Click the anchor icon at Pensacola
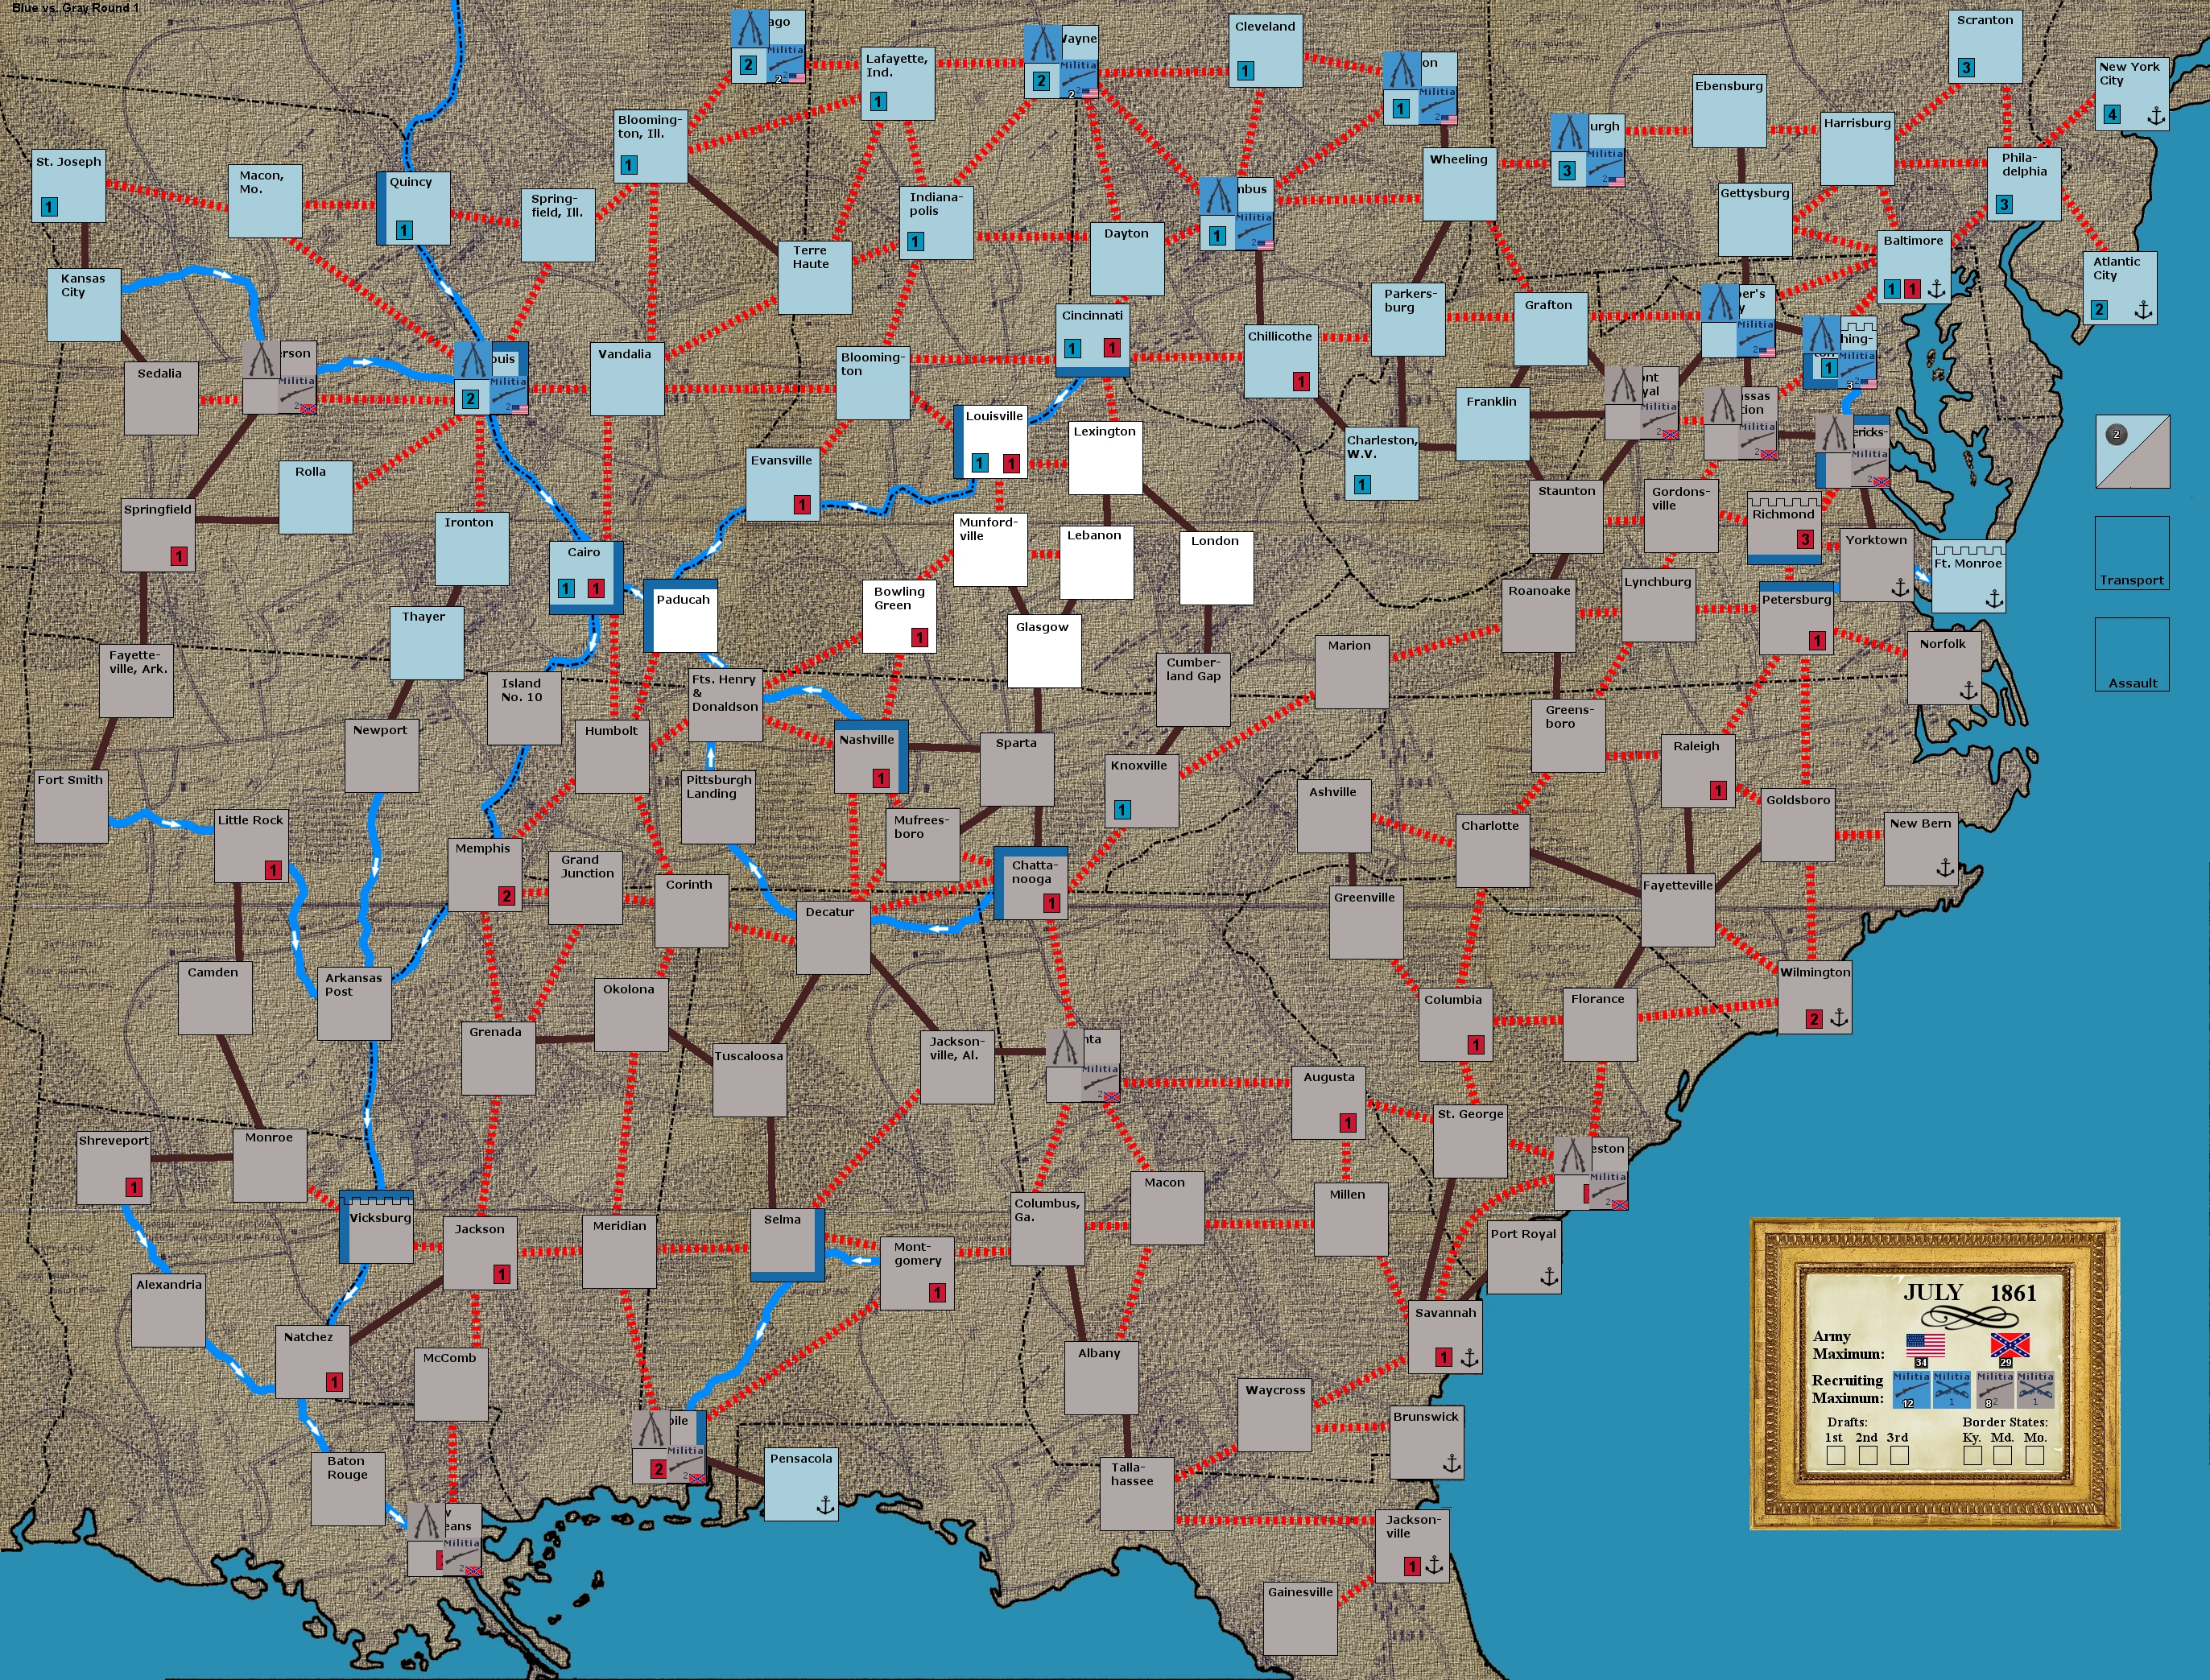Image resolution: width=2210 pixels, height=1680 pixels. tap(826, 1504)
